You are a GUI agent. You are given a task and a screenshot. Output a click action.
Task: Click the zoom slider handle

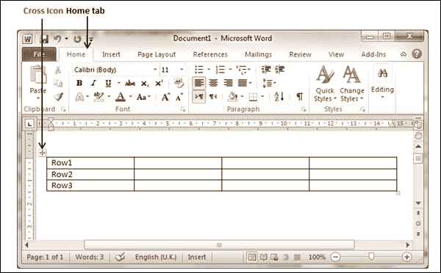coord(371,256)
